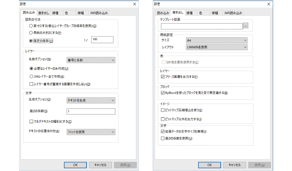The image size is (292, 171).
Task: Enable ビットマップ以外を出力する checkbox
Action: point(163,119)
